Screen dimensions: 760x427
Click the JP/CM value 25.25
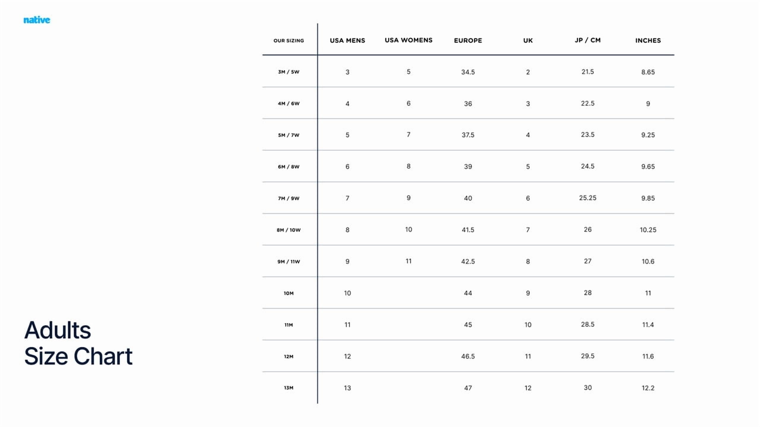[x=588, y=198]
